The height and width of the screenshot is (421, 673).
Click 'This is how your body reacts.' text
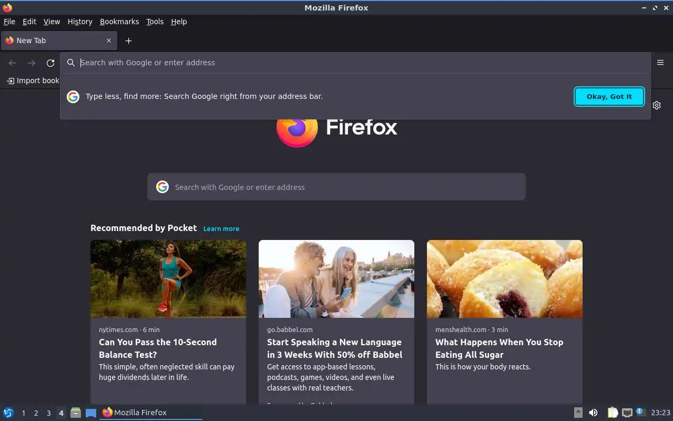point(483,367)
